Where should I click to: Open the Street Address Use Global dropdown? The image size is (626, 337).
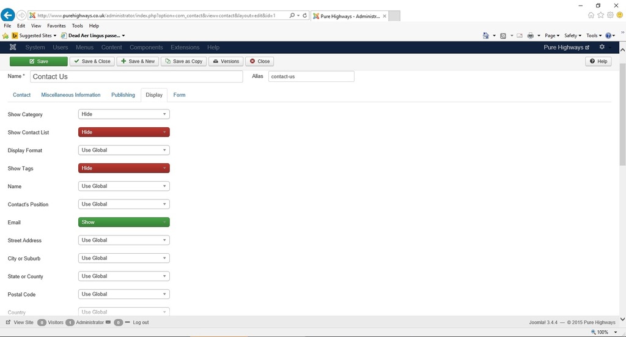click(123, 240)
